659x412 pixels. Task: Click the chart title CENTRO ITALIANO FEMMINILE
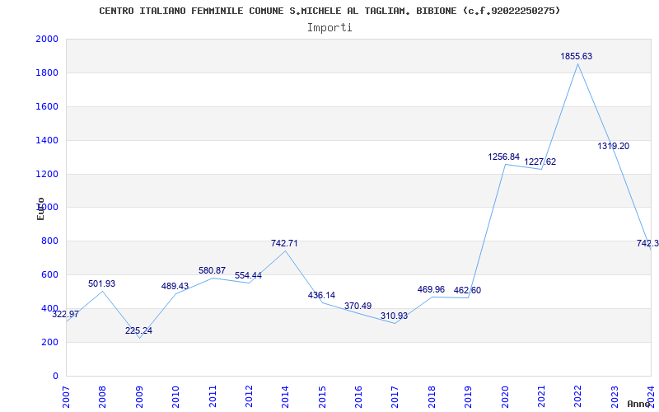(329, 11)
